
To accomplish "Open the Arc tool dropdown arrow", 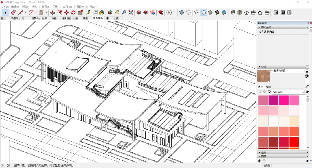I will click(36, 12).
